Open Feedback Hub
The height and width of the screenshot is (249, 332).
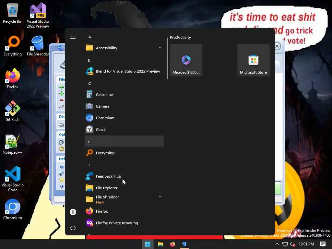(124, 176)
